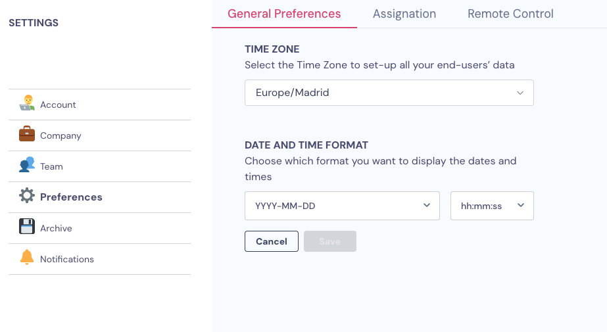Click the Team people icon
This screenshot has height=332, width=607.
click(x=27, y=165)
